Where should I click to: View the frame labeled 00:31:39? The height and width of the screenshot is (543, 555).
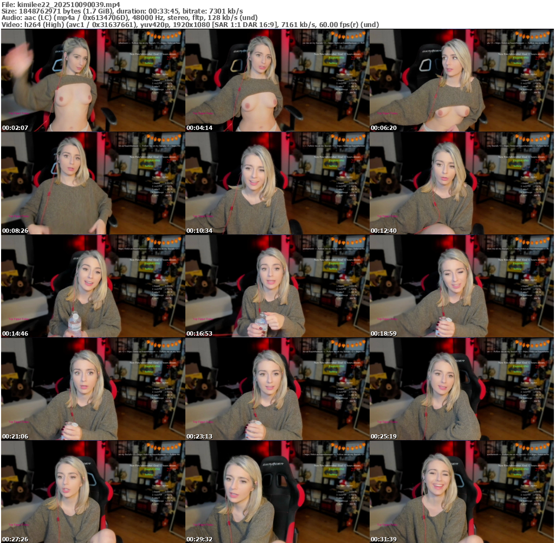point(462,492)
